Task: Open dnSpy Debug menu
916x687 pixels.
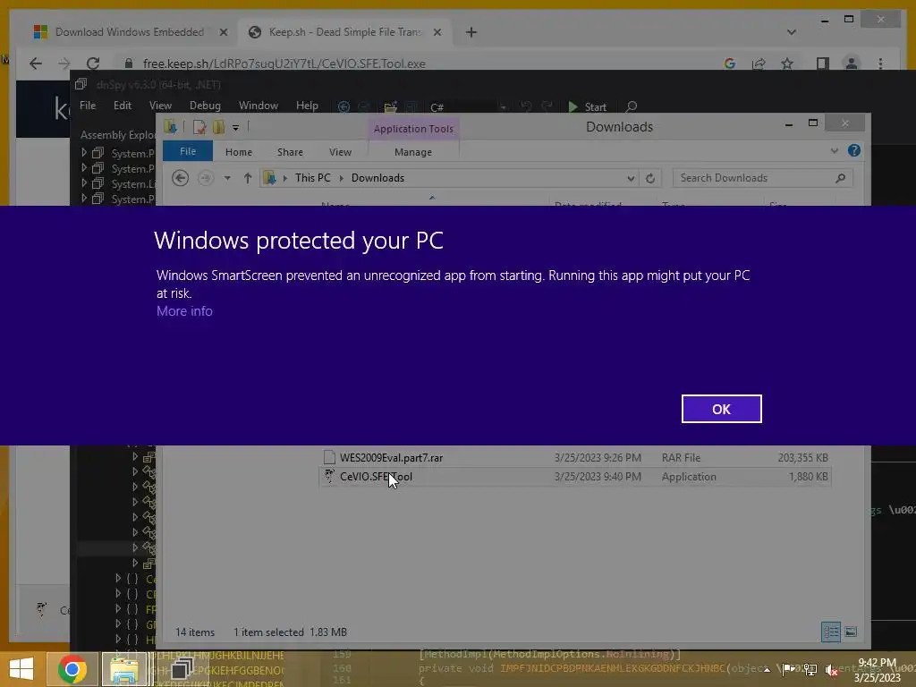Action: click(205, 106)
